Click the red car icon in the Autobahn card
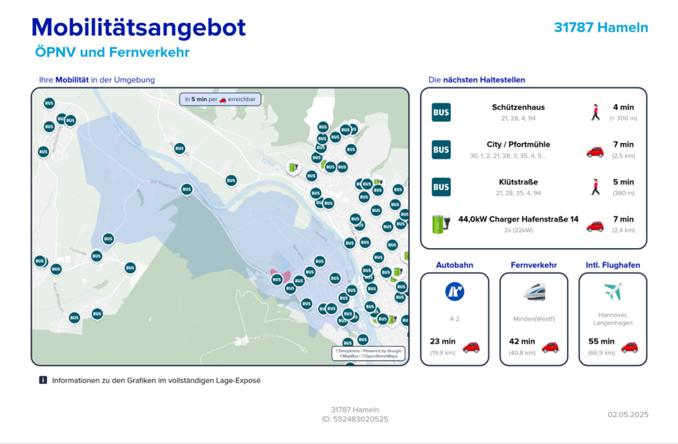Viewport: 678px width, 444px height. click(x=471, y=347)
